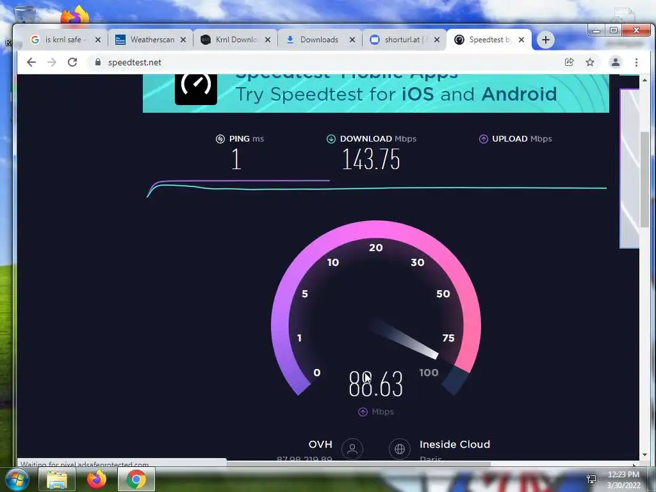Screen dimensions: 656x492
Task: Launch Firefox from the taskbar
Action: pos(97,479)
